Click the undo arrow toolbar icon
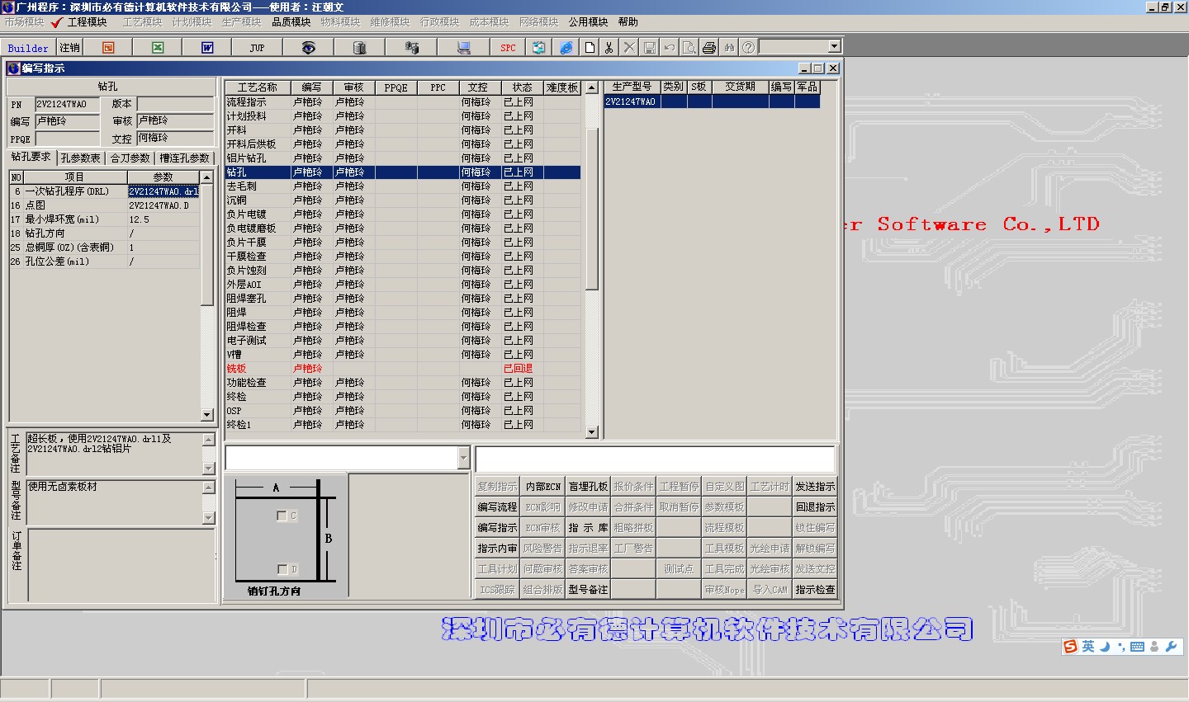 [x=670, y=48]
